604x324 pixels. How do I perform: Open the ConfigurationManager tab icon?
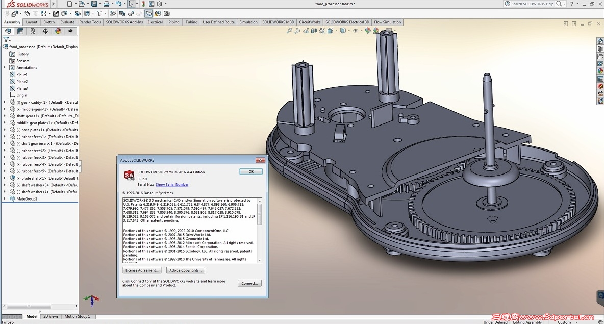[33, 31]
